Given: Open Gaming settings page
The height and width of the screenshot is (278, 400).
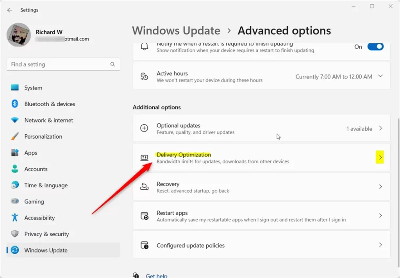Looking at the screenshot, I should click(x=63, y=201).
